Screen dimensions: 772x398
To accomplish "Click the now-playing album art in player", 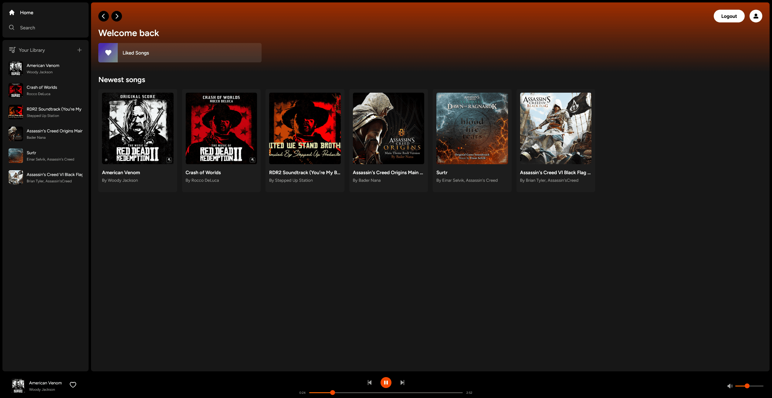I will point(18,386).
